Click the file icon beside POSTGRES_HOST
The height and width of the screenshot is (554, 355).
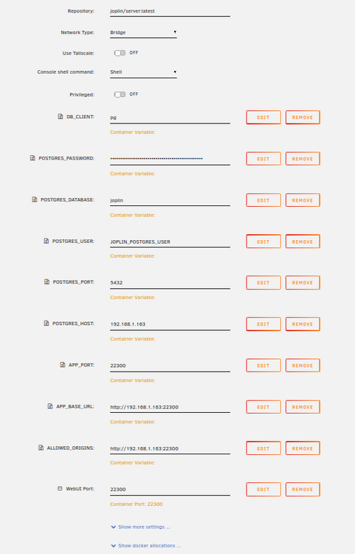click(x=46, y=324)
